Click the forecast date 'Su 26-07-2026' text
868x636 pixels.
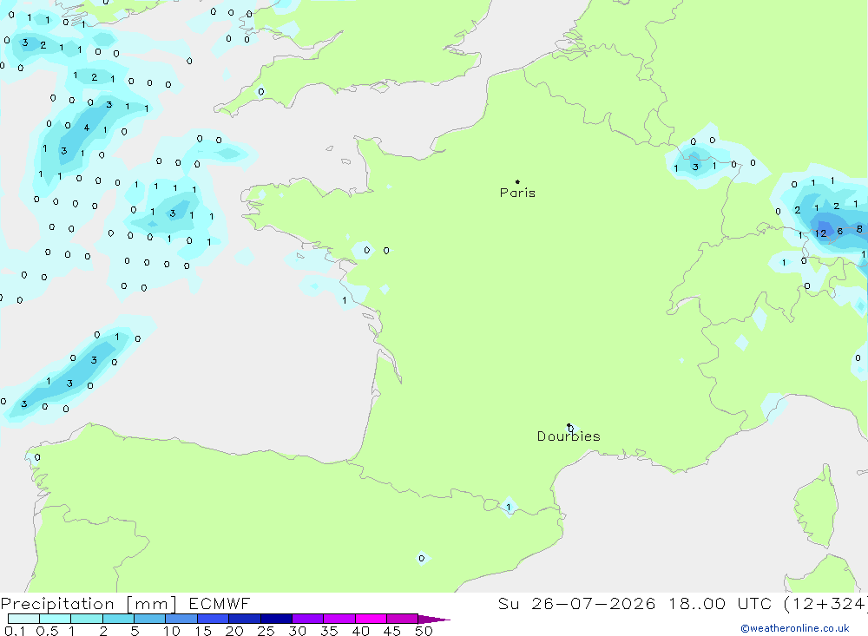click(576, 603)
